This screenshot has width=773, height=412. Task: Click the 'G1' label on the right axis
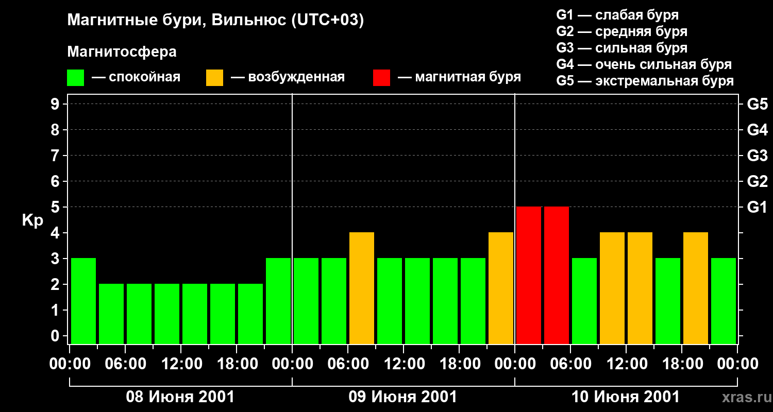(758, 208)
